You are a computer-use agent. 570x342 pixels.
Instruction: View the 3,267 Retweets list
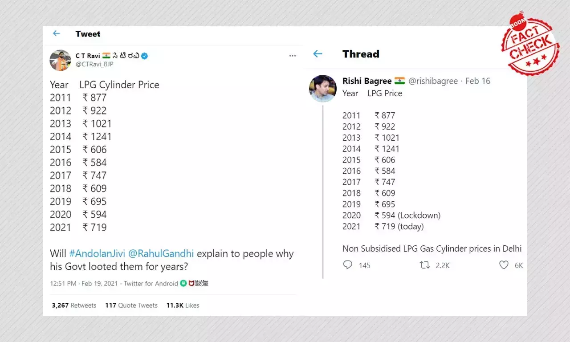click(x=74, y=305)
